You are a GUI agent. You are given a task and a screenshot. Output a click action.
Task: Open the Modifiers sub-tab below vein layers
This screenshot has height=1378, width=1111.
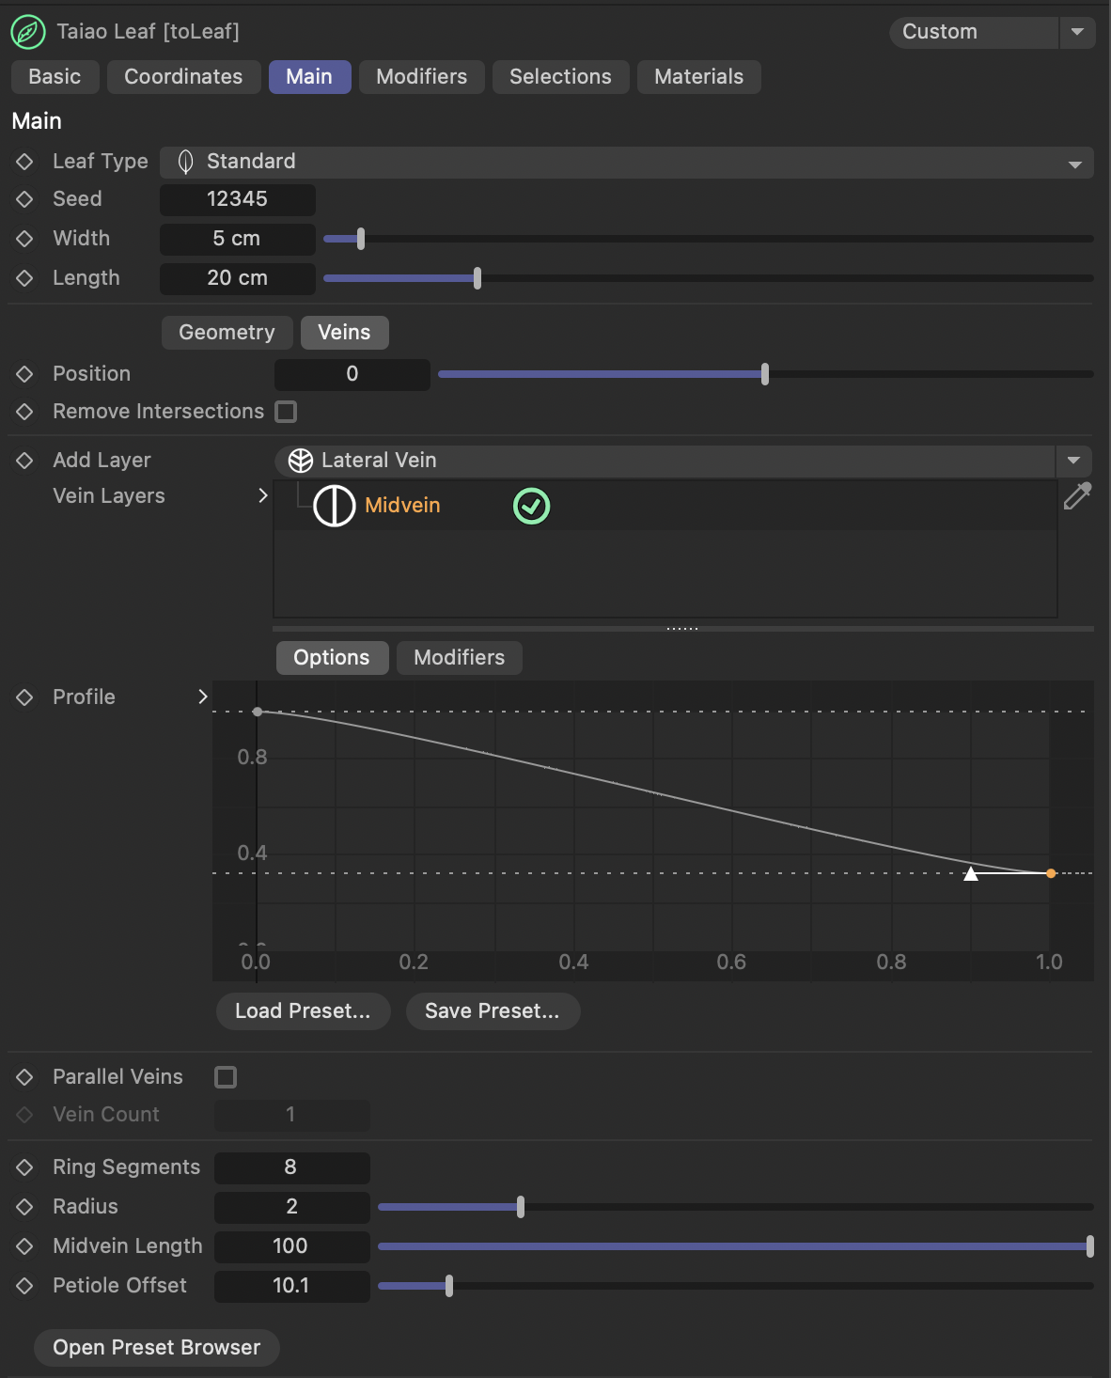(x=459, y=658)
